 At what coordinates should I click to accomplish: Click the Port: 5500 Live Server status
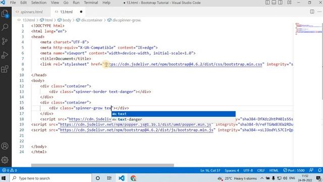pos(294,170)
